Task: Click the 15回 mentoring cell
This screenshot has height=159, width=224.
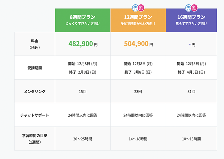Action: click(x=83, y=91)
